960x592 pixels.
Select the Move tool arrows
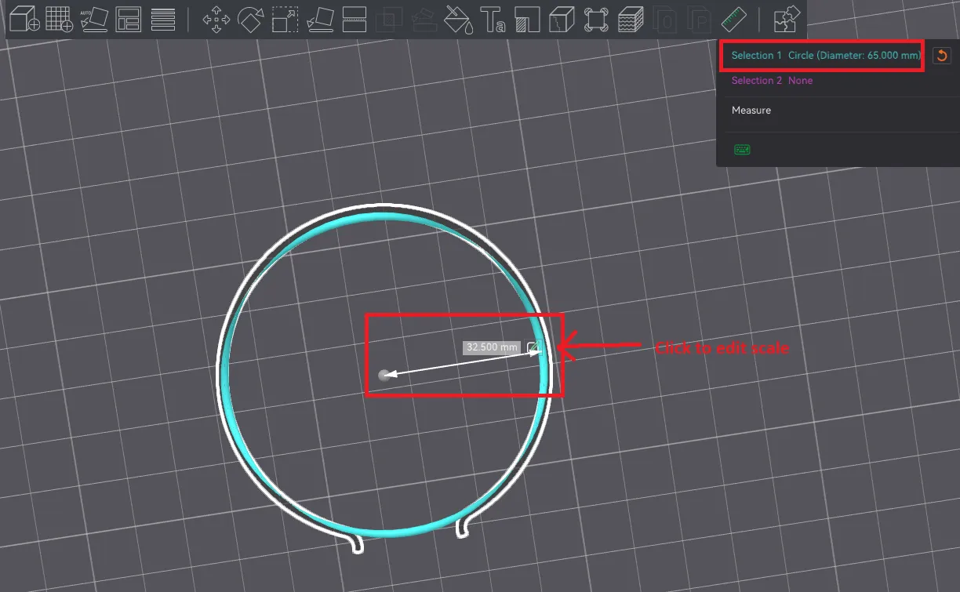point(216,19)
